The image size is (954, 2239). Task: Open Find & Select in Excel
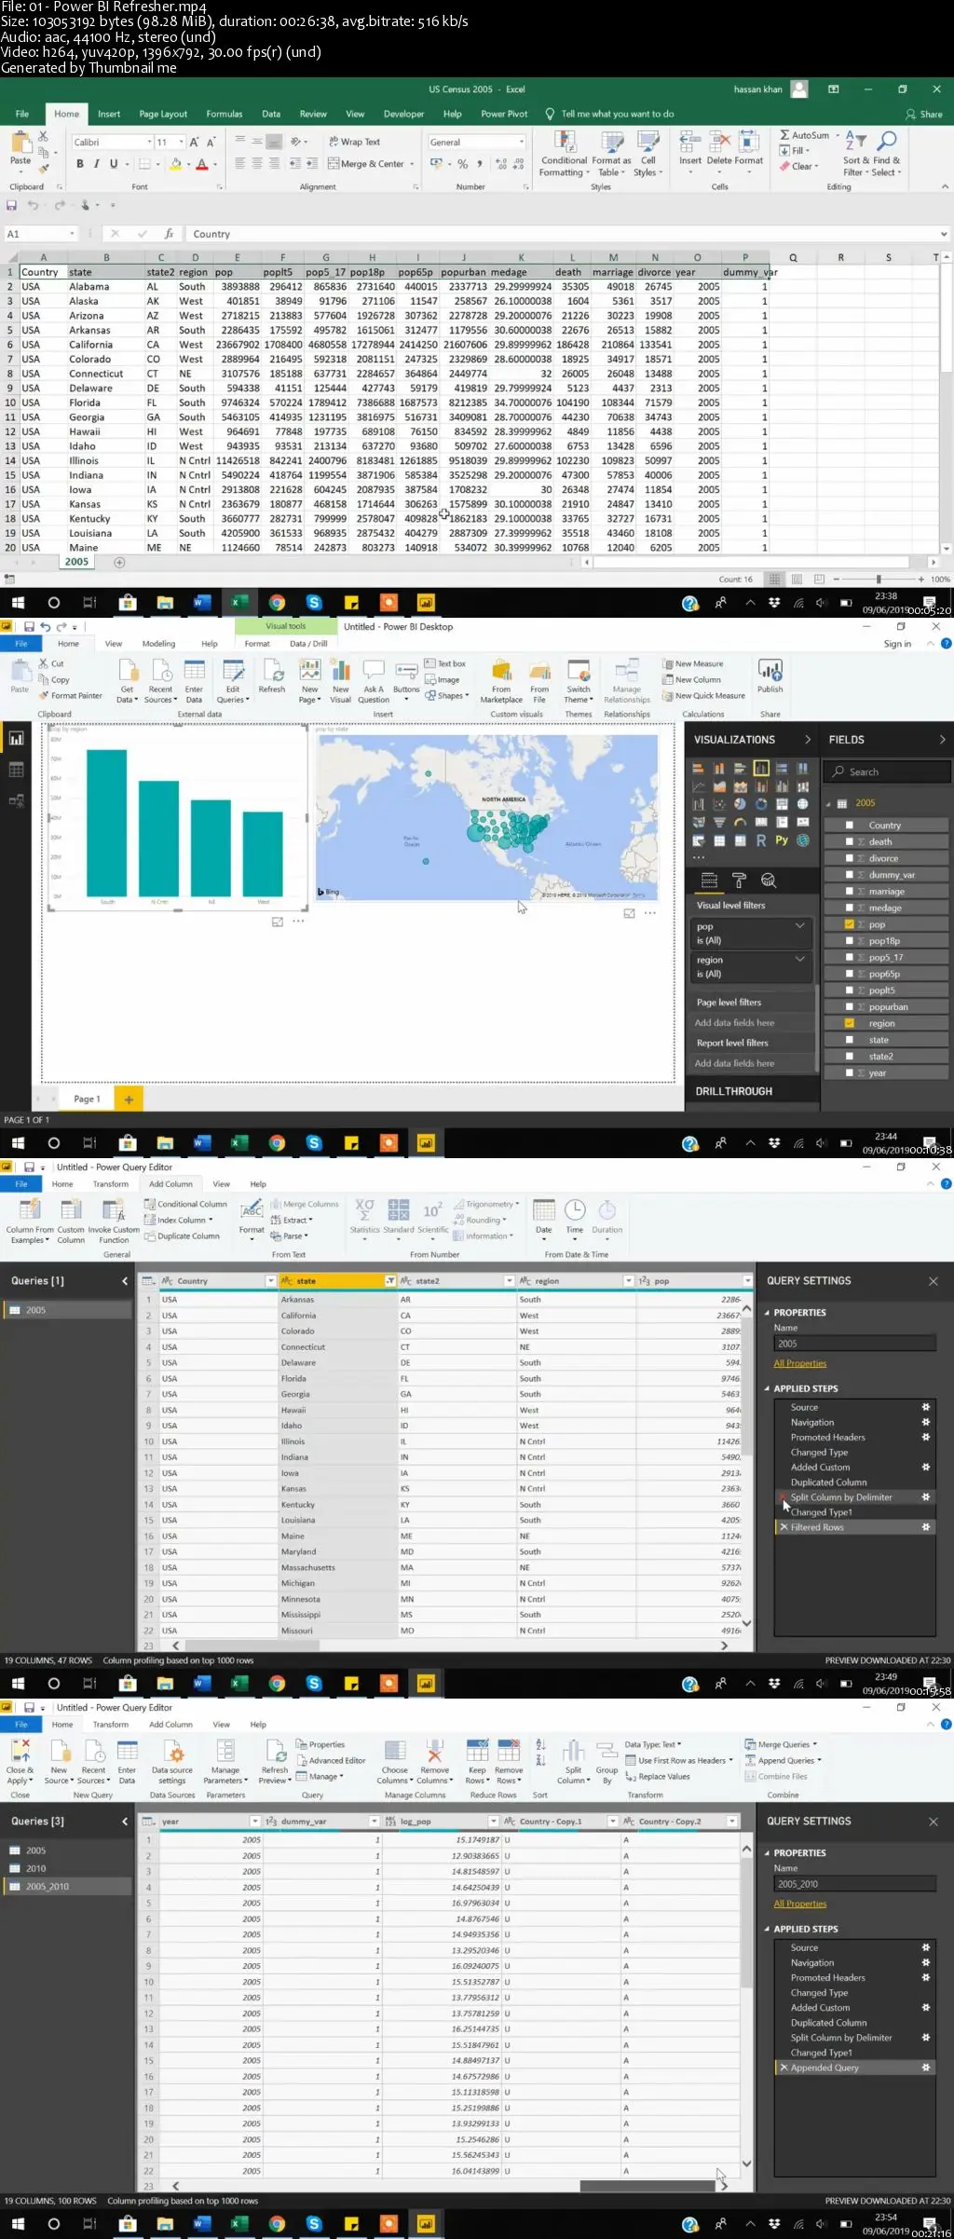[886, 154]
